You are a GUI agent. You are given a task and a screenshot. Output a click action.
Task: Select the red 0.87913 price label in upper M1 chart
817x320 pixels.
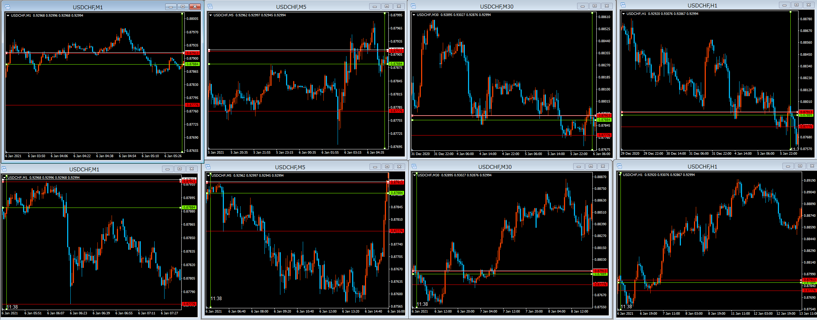click(x=192, y=53)
